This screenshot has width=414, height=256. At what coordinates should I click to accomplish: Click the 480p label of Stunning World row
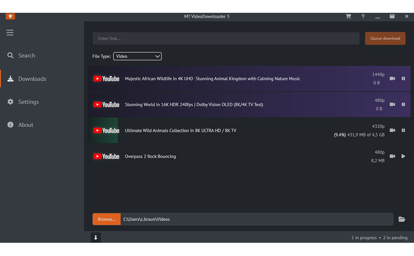tap(379, 100)
